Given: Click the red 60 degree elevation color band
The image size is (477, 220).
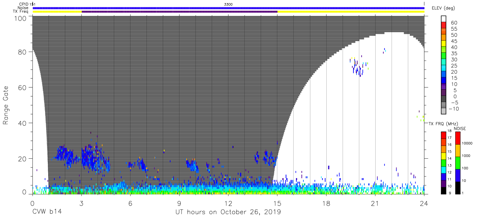Looking at the screenshot, I should pyautogui.click(x=444, y=26).
